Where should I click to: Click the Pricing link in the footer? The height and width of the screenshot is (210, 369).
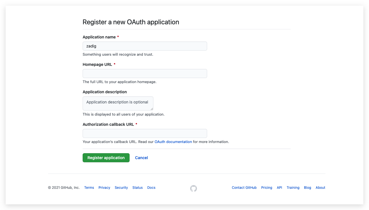[x=267, y=187]
